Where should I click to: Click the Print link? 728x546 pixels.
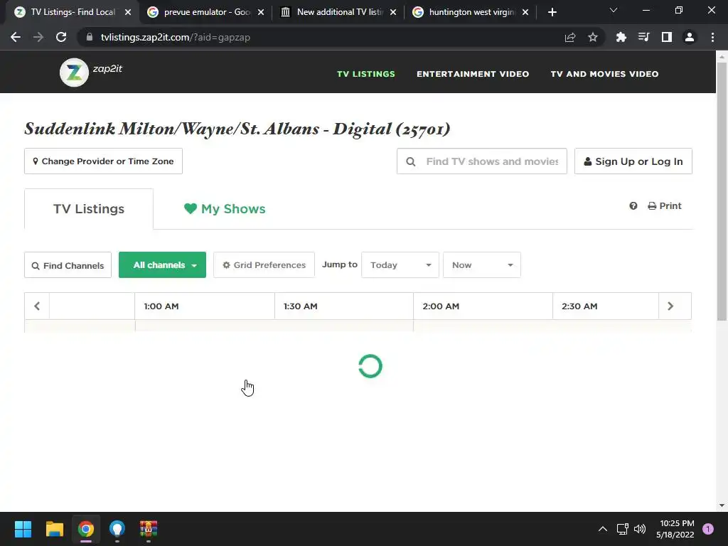[x=665, y=205]
